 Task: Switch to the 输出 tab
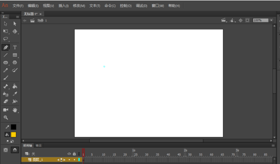point(38,145)
